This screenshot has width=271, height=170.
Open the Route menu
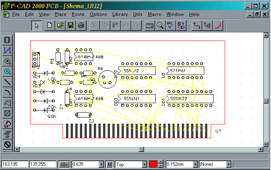(x=78, y=14)
